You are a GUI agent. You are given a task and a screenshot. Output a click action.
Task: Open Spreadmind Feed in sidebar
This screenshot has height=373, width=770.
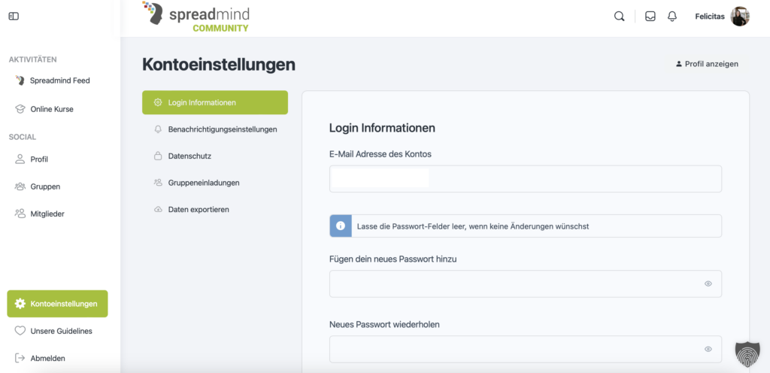click(59, 80)
